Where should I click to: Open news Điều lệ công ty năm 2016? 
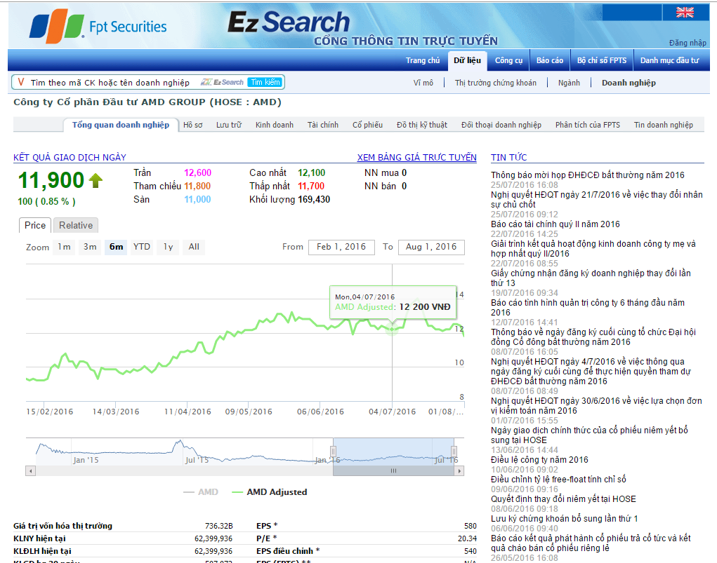539,460
